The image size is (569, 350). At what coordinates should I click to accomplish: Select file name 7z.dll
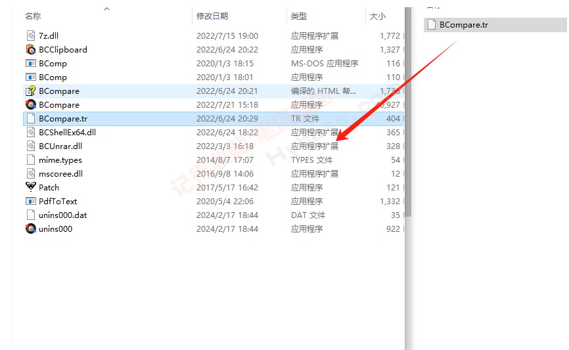[x=49, y=35]
